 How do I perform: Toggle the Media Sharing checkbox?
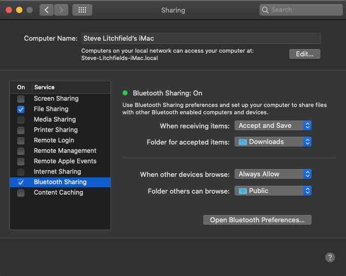click(x=21, y=120)
